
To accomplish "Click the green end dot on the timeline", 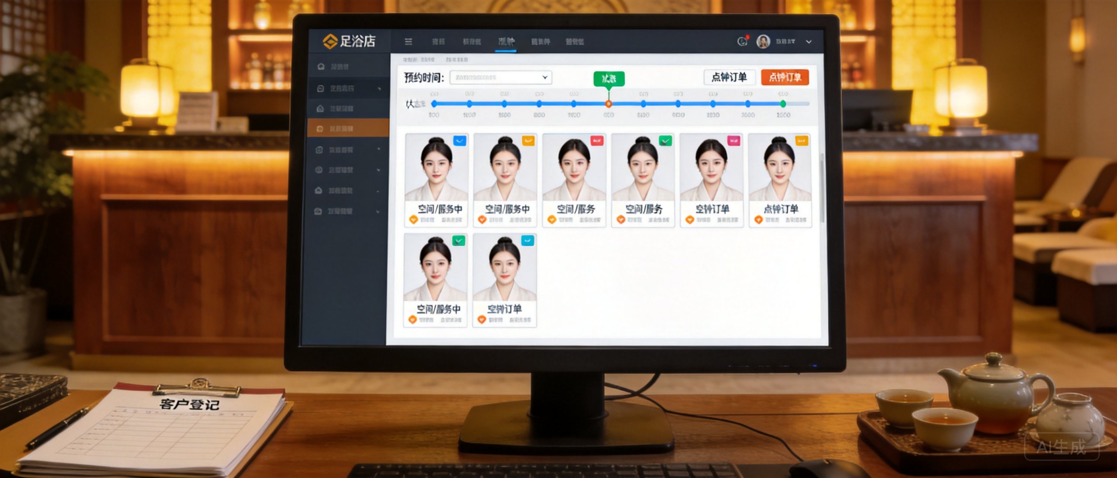I will pos(783,104).
